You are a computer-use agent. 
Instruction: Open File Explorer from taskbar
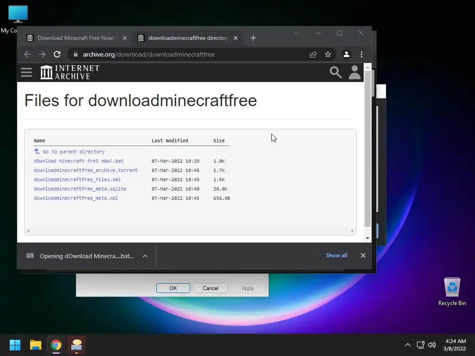coord(35,345)
